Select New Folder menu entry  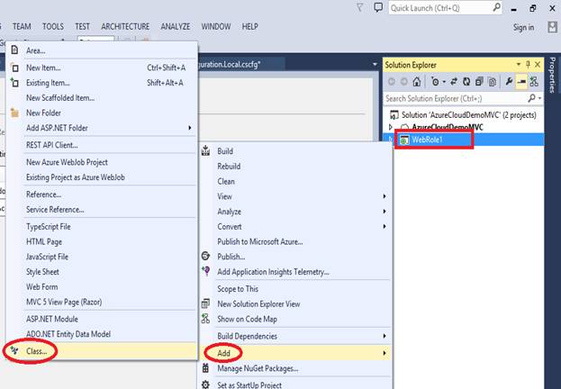pyautogui.click(x=102, y=113)
